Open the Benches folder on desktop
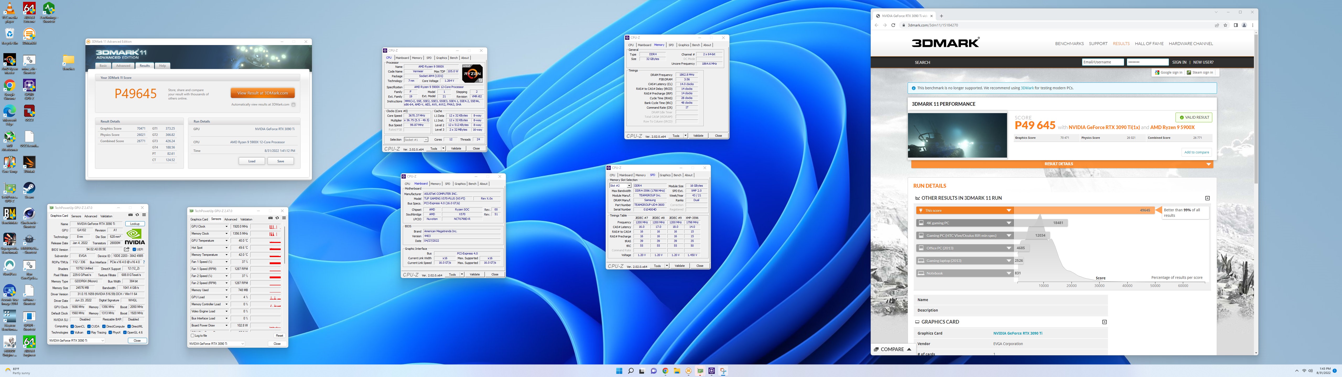 68,63
